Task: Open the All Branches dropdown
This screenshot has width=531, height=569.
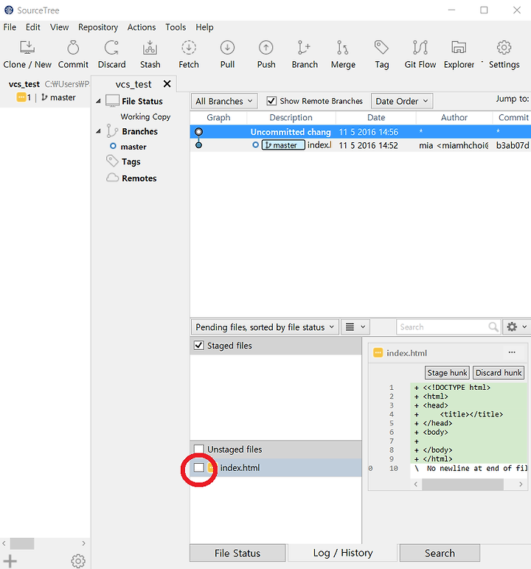Action: pos(224,101)
